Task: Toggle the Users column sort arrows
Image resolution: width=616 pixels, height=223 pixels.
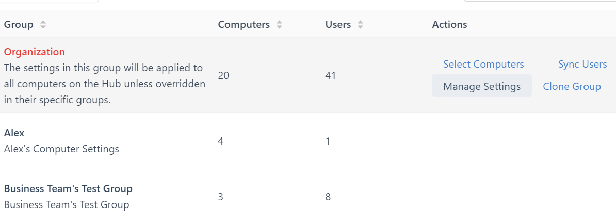Action: pos(360,25)
